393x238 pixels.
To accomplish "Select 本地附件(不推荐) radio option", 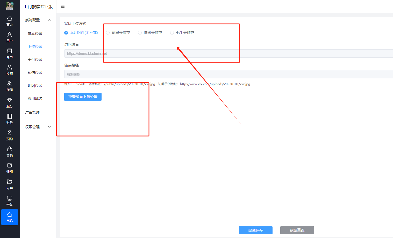I will point(81,33).
